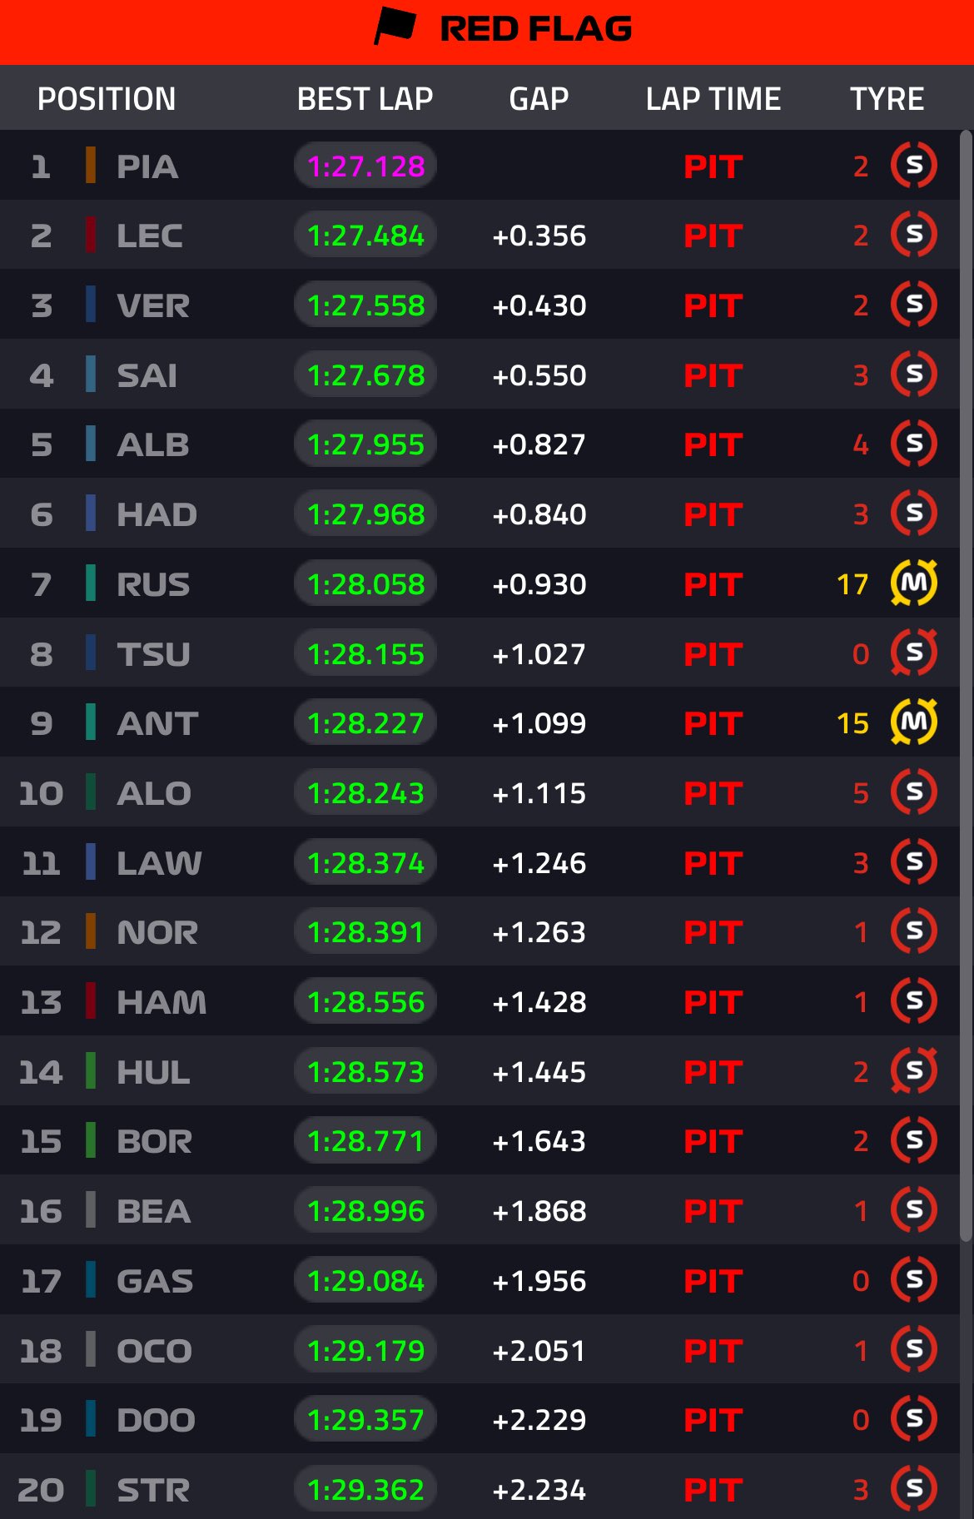The image size is (974, 1519).
Task: Click NOR's best lap time pill
Action: click(x=365, y=932)
